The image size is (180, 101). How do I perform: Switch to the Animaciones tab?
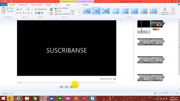click(x=23, y=5)
